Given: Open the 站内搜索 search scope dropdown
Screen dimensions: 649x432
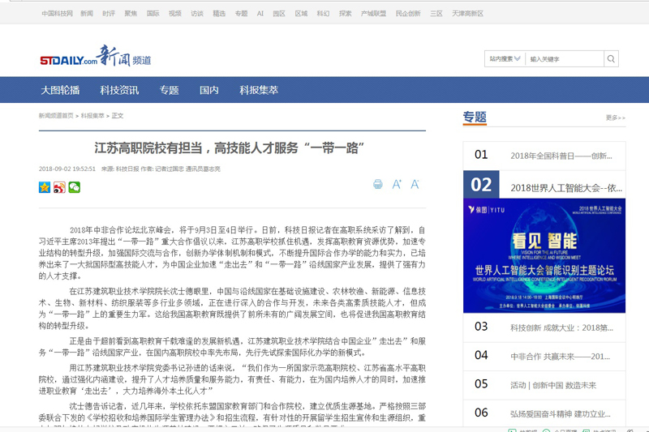Looking at the screenshot, I should point(504,58).
